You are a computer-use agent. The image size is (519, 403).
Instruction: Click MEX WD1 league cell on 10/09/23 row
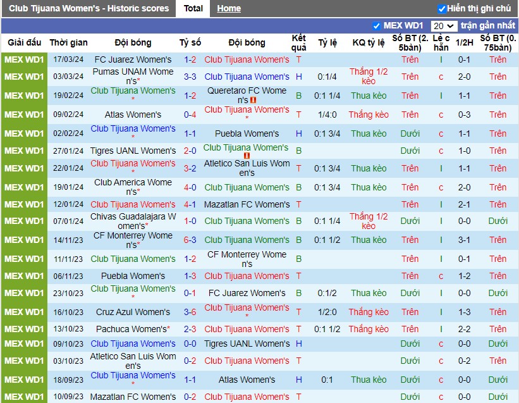tap(24, 397)
